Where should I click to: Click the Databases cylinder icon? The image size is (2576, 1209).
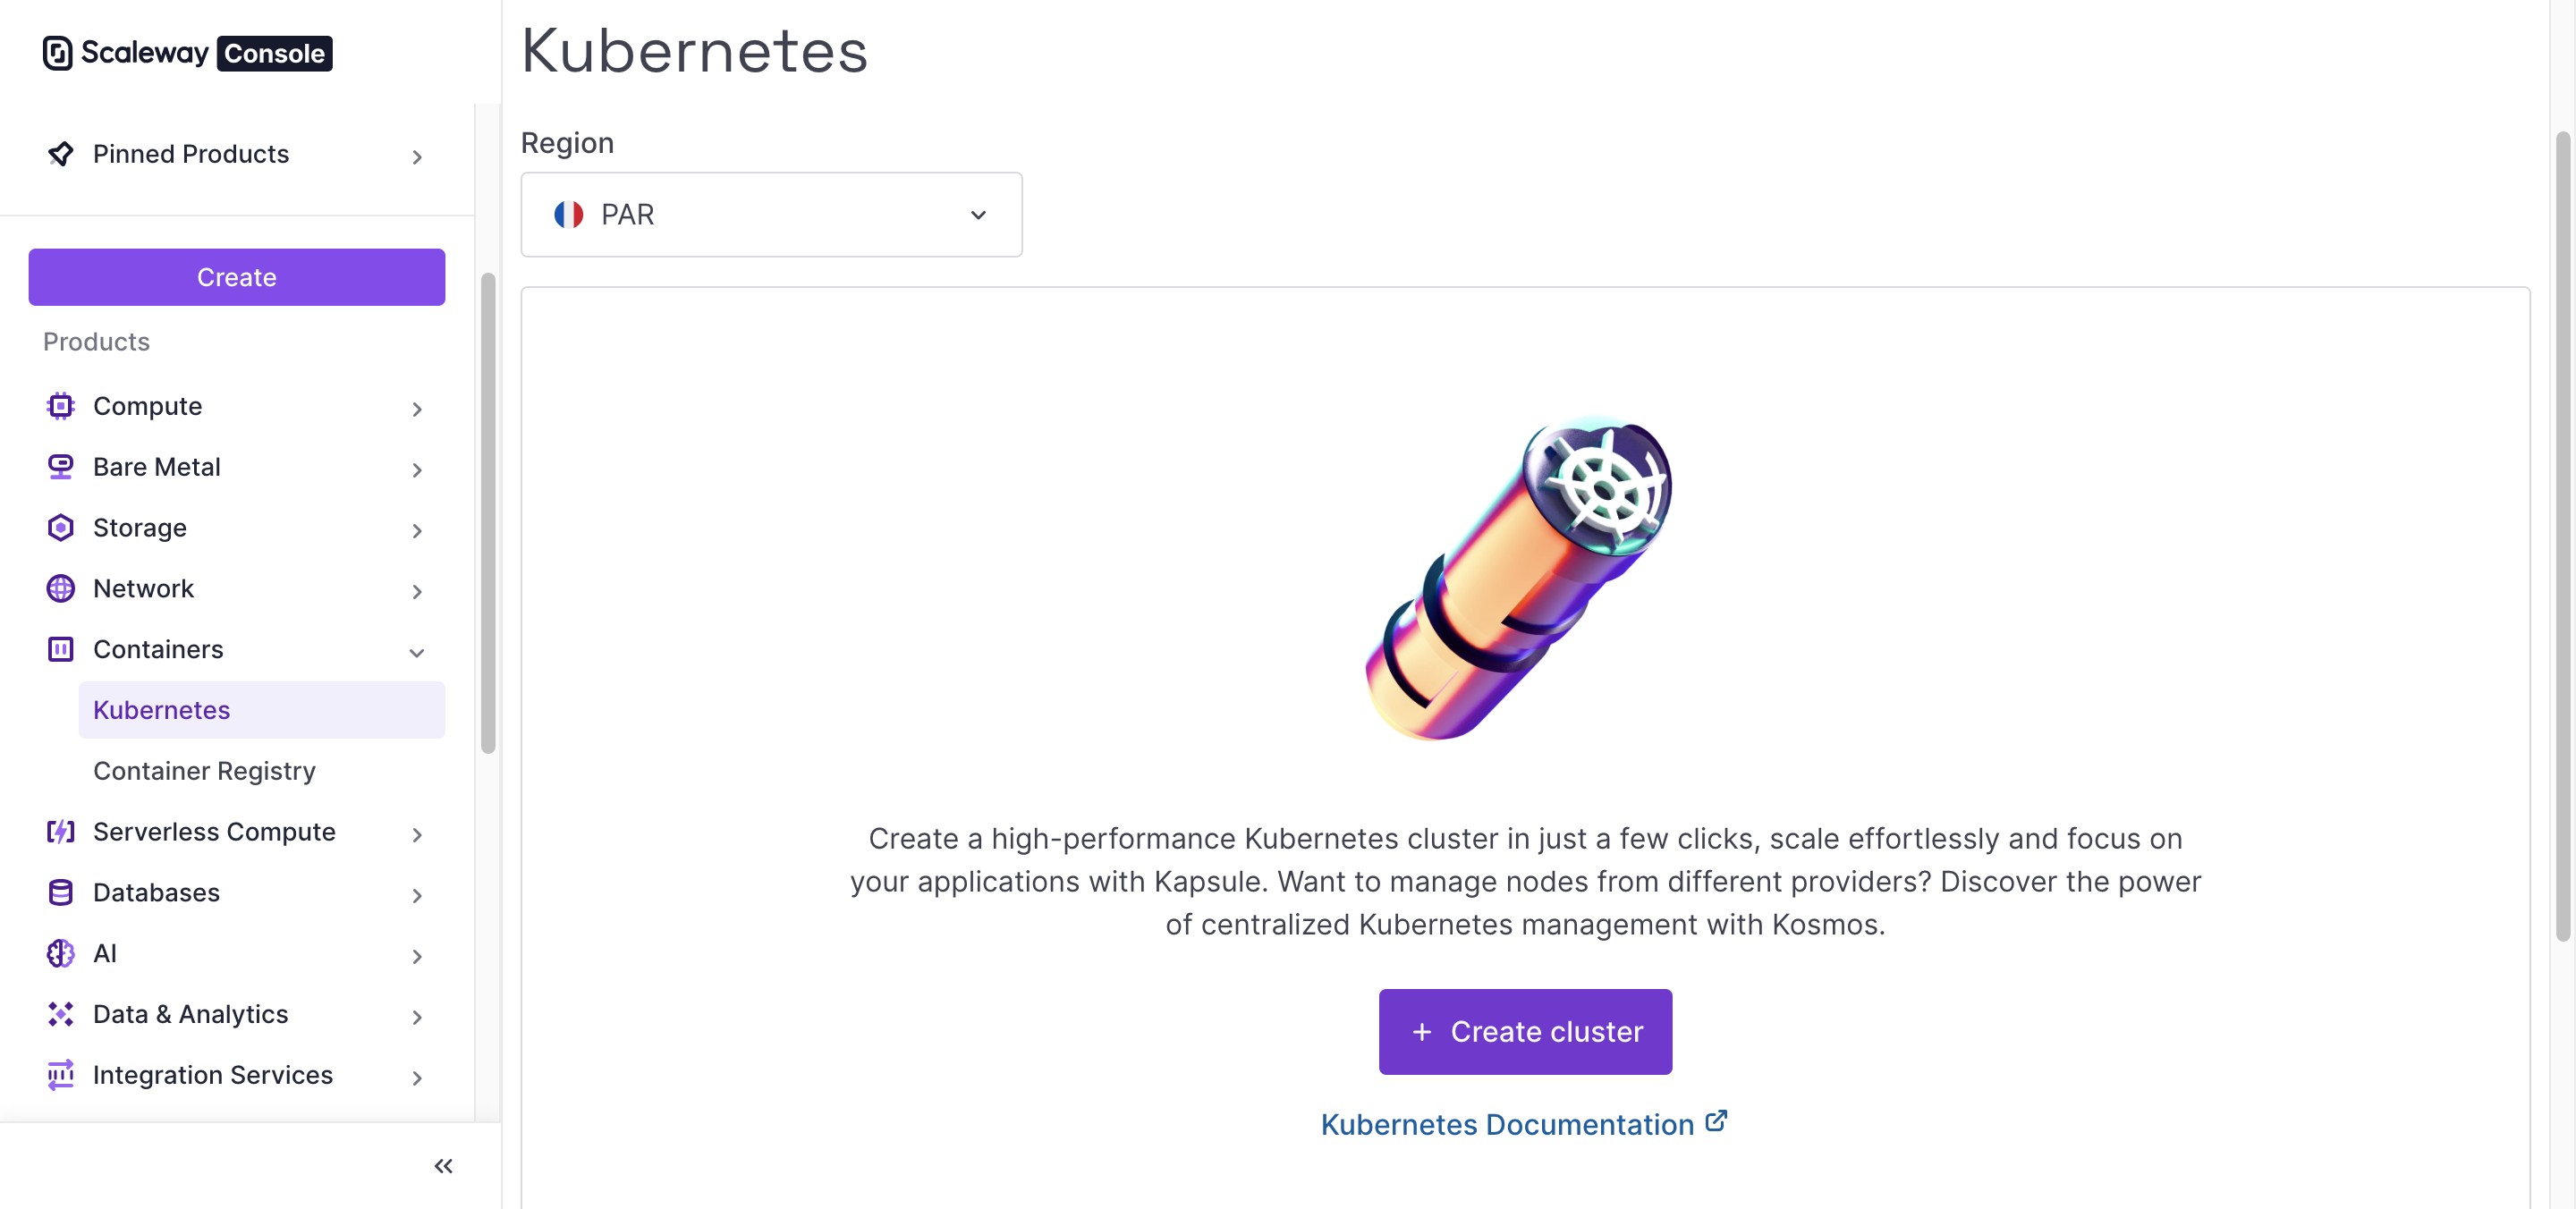[x=60, y=893]
